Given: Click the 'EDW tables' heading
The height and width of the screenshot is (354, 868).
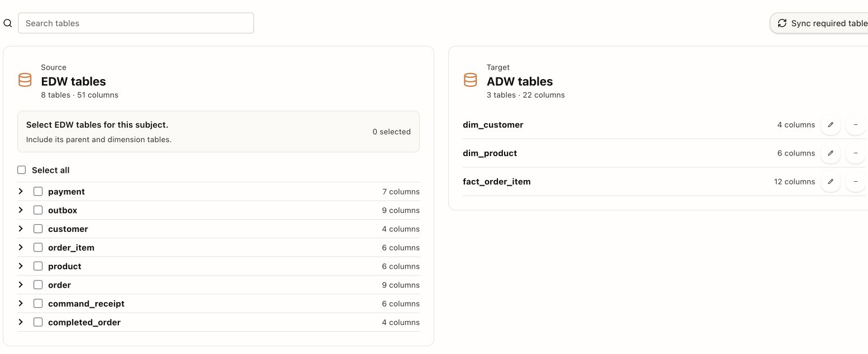Looking at the screenshot, I should point(73,81).
